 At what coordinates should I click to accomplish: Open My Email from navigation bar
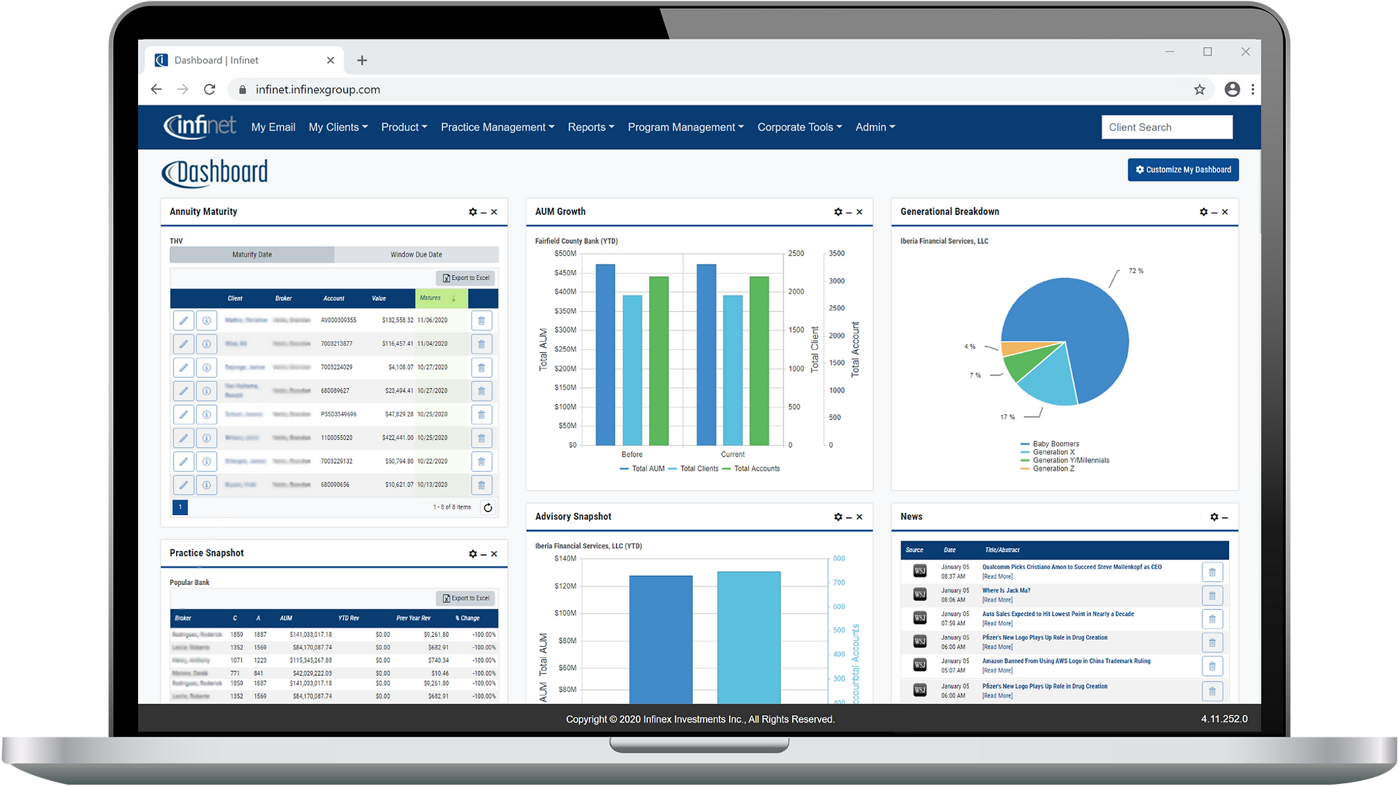point(273,128)
